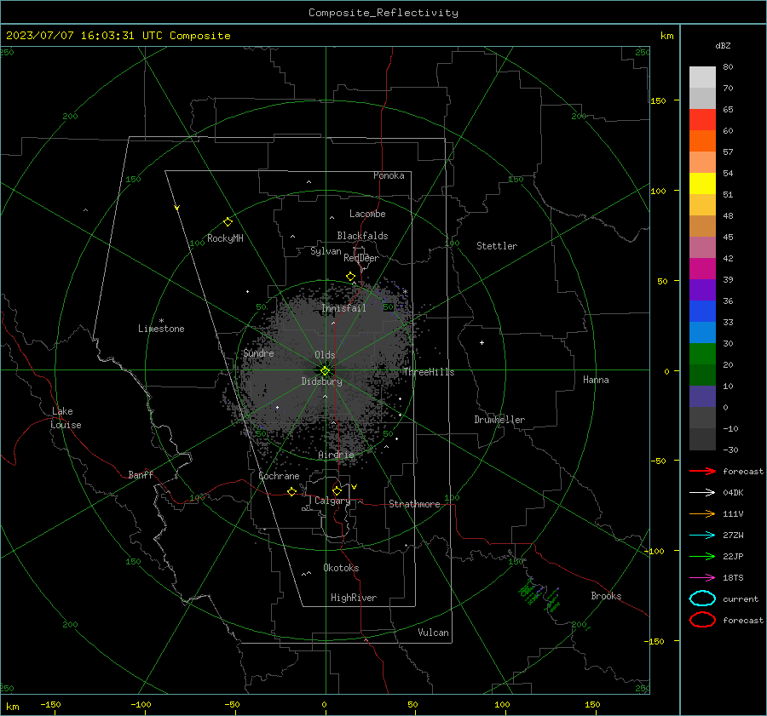Click the yellow radar site marker near Didsbury
Image resolution: width=767 pixels, height=716 pixels.
point(325,371)
